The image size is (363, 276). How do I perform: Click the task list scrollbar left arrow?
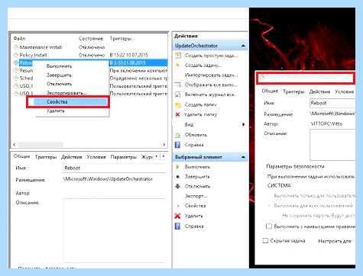(x=15, y=145)
